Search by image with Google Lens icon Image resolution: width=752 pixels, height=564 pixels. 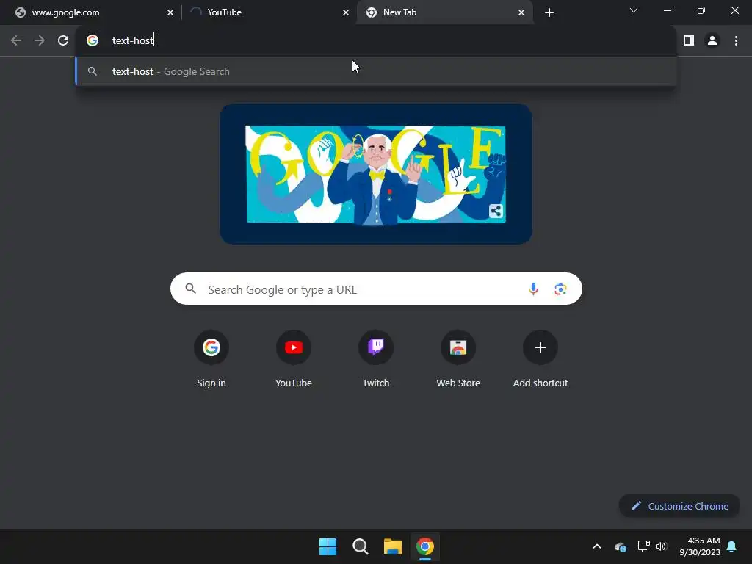coord(560,289)
